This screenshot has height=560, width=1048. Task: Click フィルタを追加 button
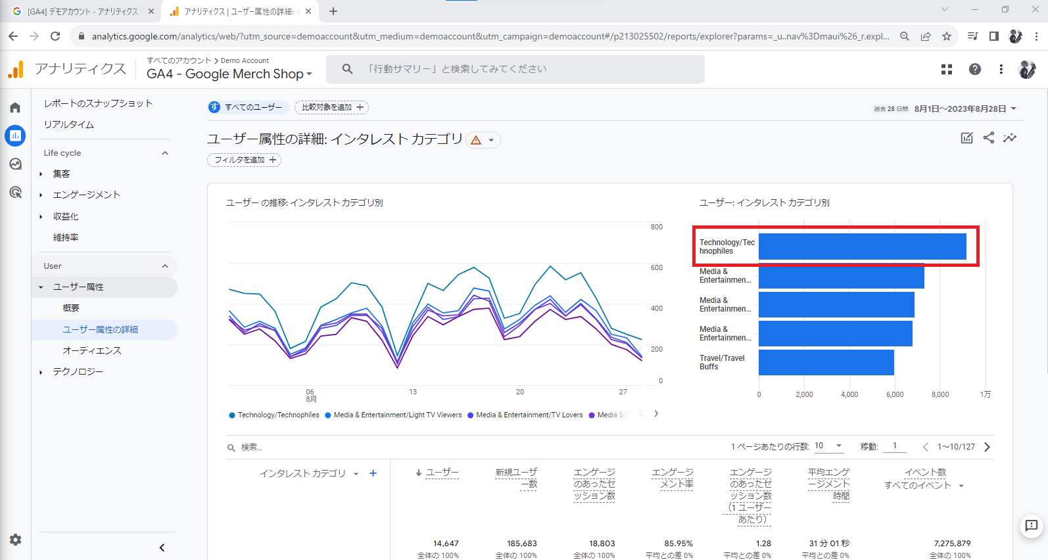244,160
